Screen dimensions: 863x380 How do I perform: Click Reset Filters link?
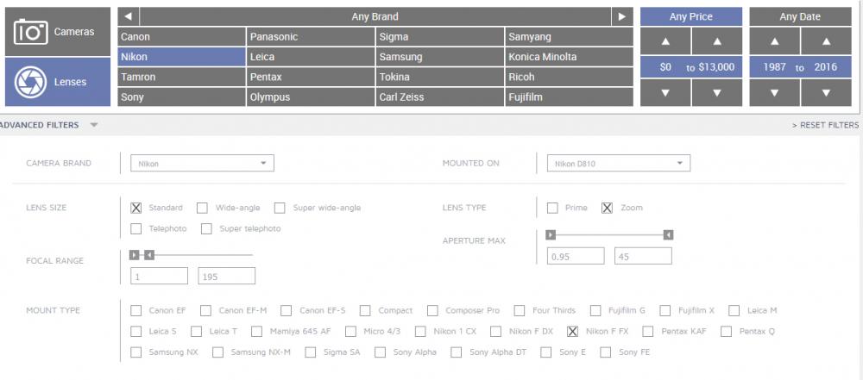(826, 126)
